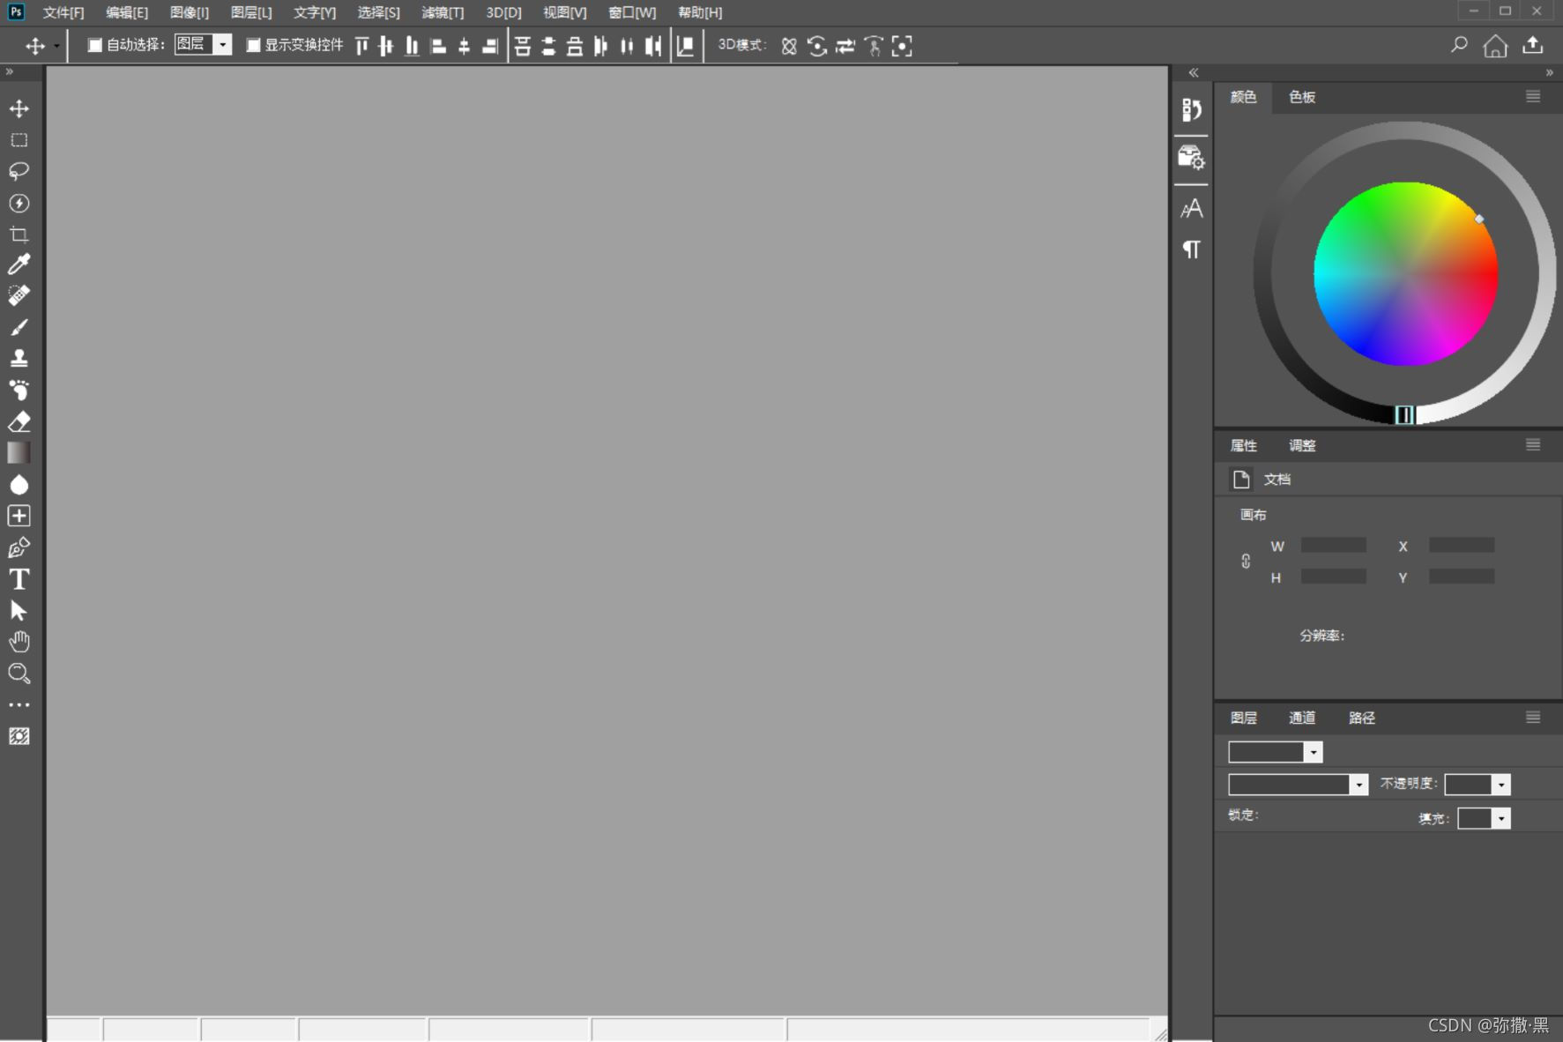
Task: Select the Type tool (T)
Action: (x=19, y=579)
